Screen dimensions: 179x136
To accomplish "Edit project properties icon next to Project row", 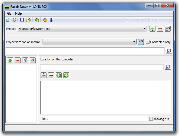I will click(168, 29).
